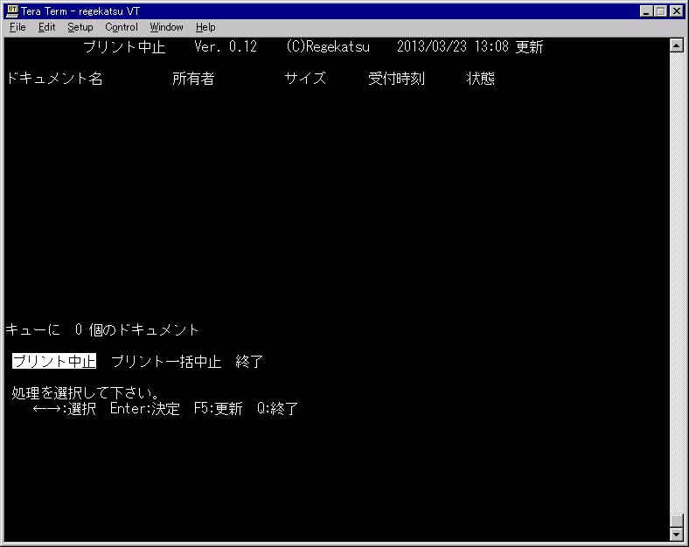Click the 'F5:更新' hint text
Viewport: 689px width, 547px height.
pyautogui.click(x=218, y=409)
